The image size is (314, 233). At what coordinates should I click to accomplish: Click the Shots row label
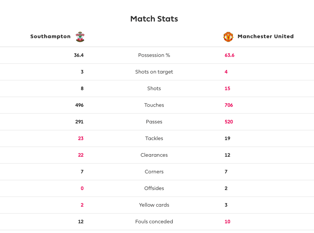tap(154, 88)
